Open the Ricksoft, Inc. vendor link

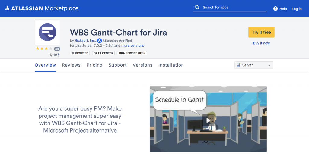click(85, 41)
